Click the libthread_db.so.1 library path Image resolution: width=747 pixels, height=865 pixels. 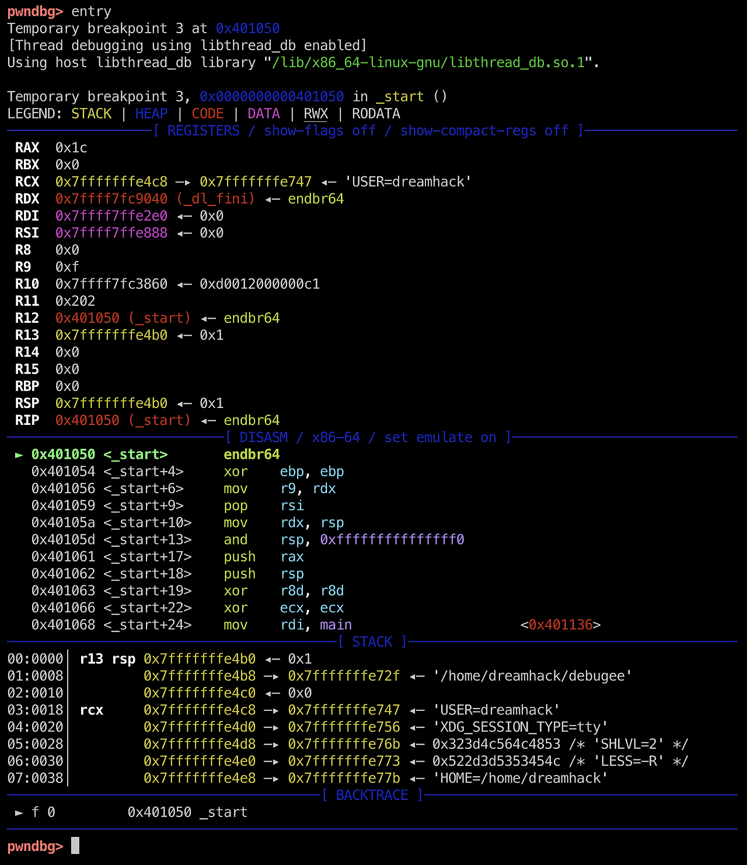coord(428,62)
